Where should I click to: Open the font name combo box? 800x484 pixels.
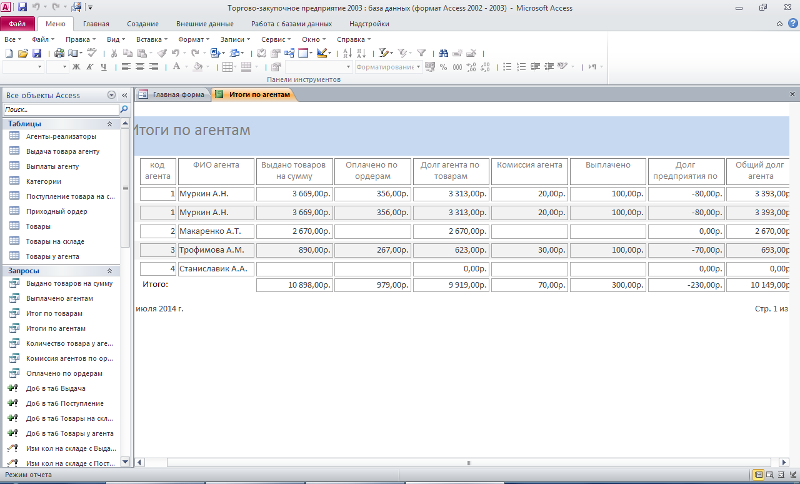[x=23, y=67]
